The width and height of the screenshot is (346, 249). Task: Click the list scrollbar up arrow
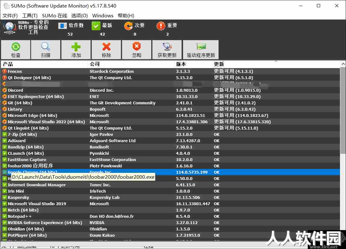tap(343, 64)
